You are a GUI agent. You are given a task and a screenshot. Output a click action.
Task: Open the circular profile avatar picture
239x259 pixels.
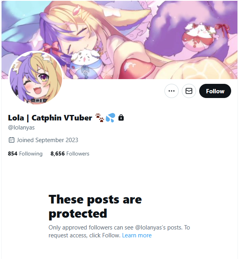(x=36, y=78)
